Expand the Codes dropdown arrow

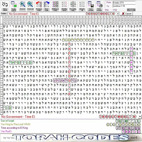point(118,14)
